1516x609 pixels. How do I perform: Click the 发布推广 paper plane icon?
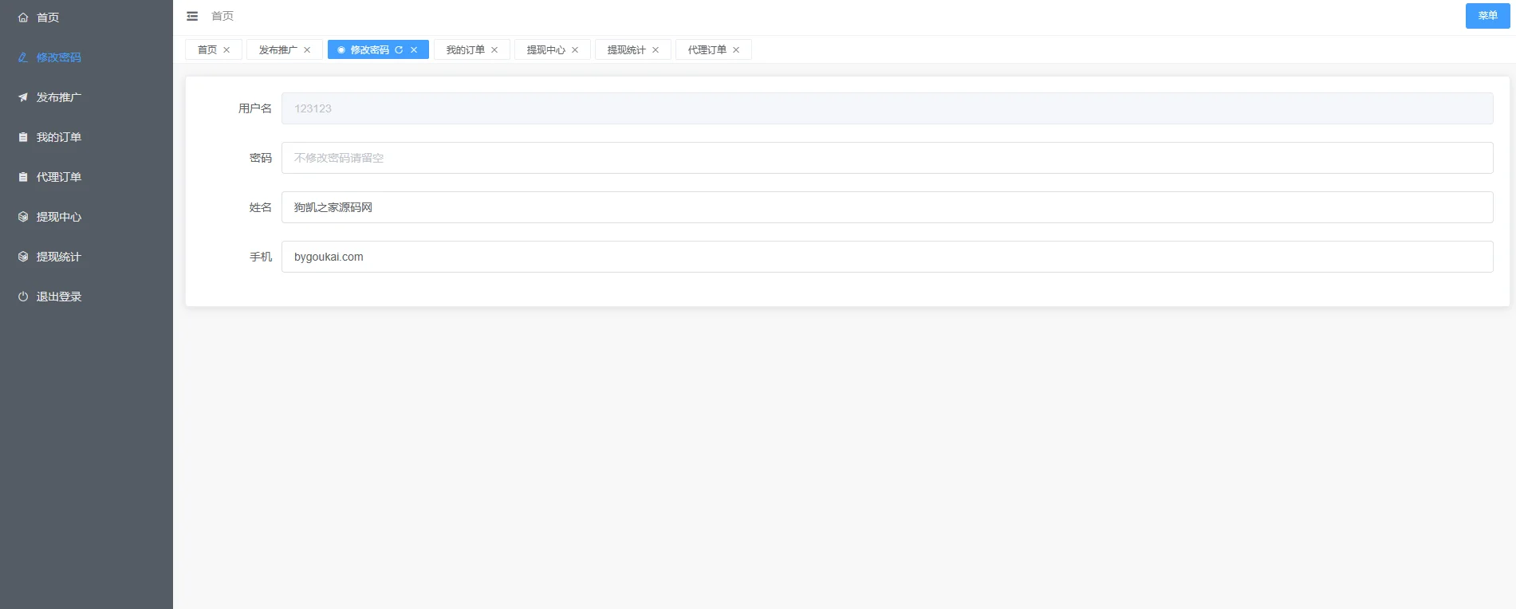coord(23,97)
